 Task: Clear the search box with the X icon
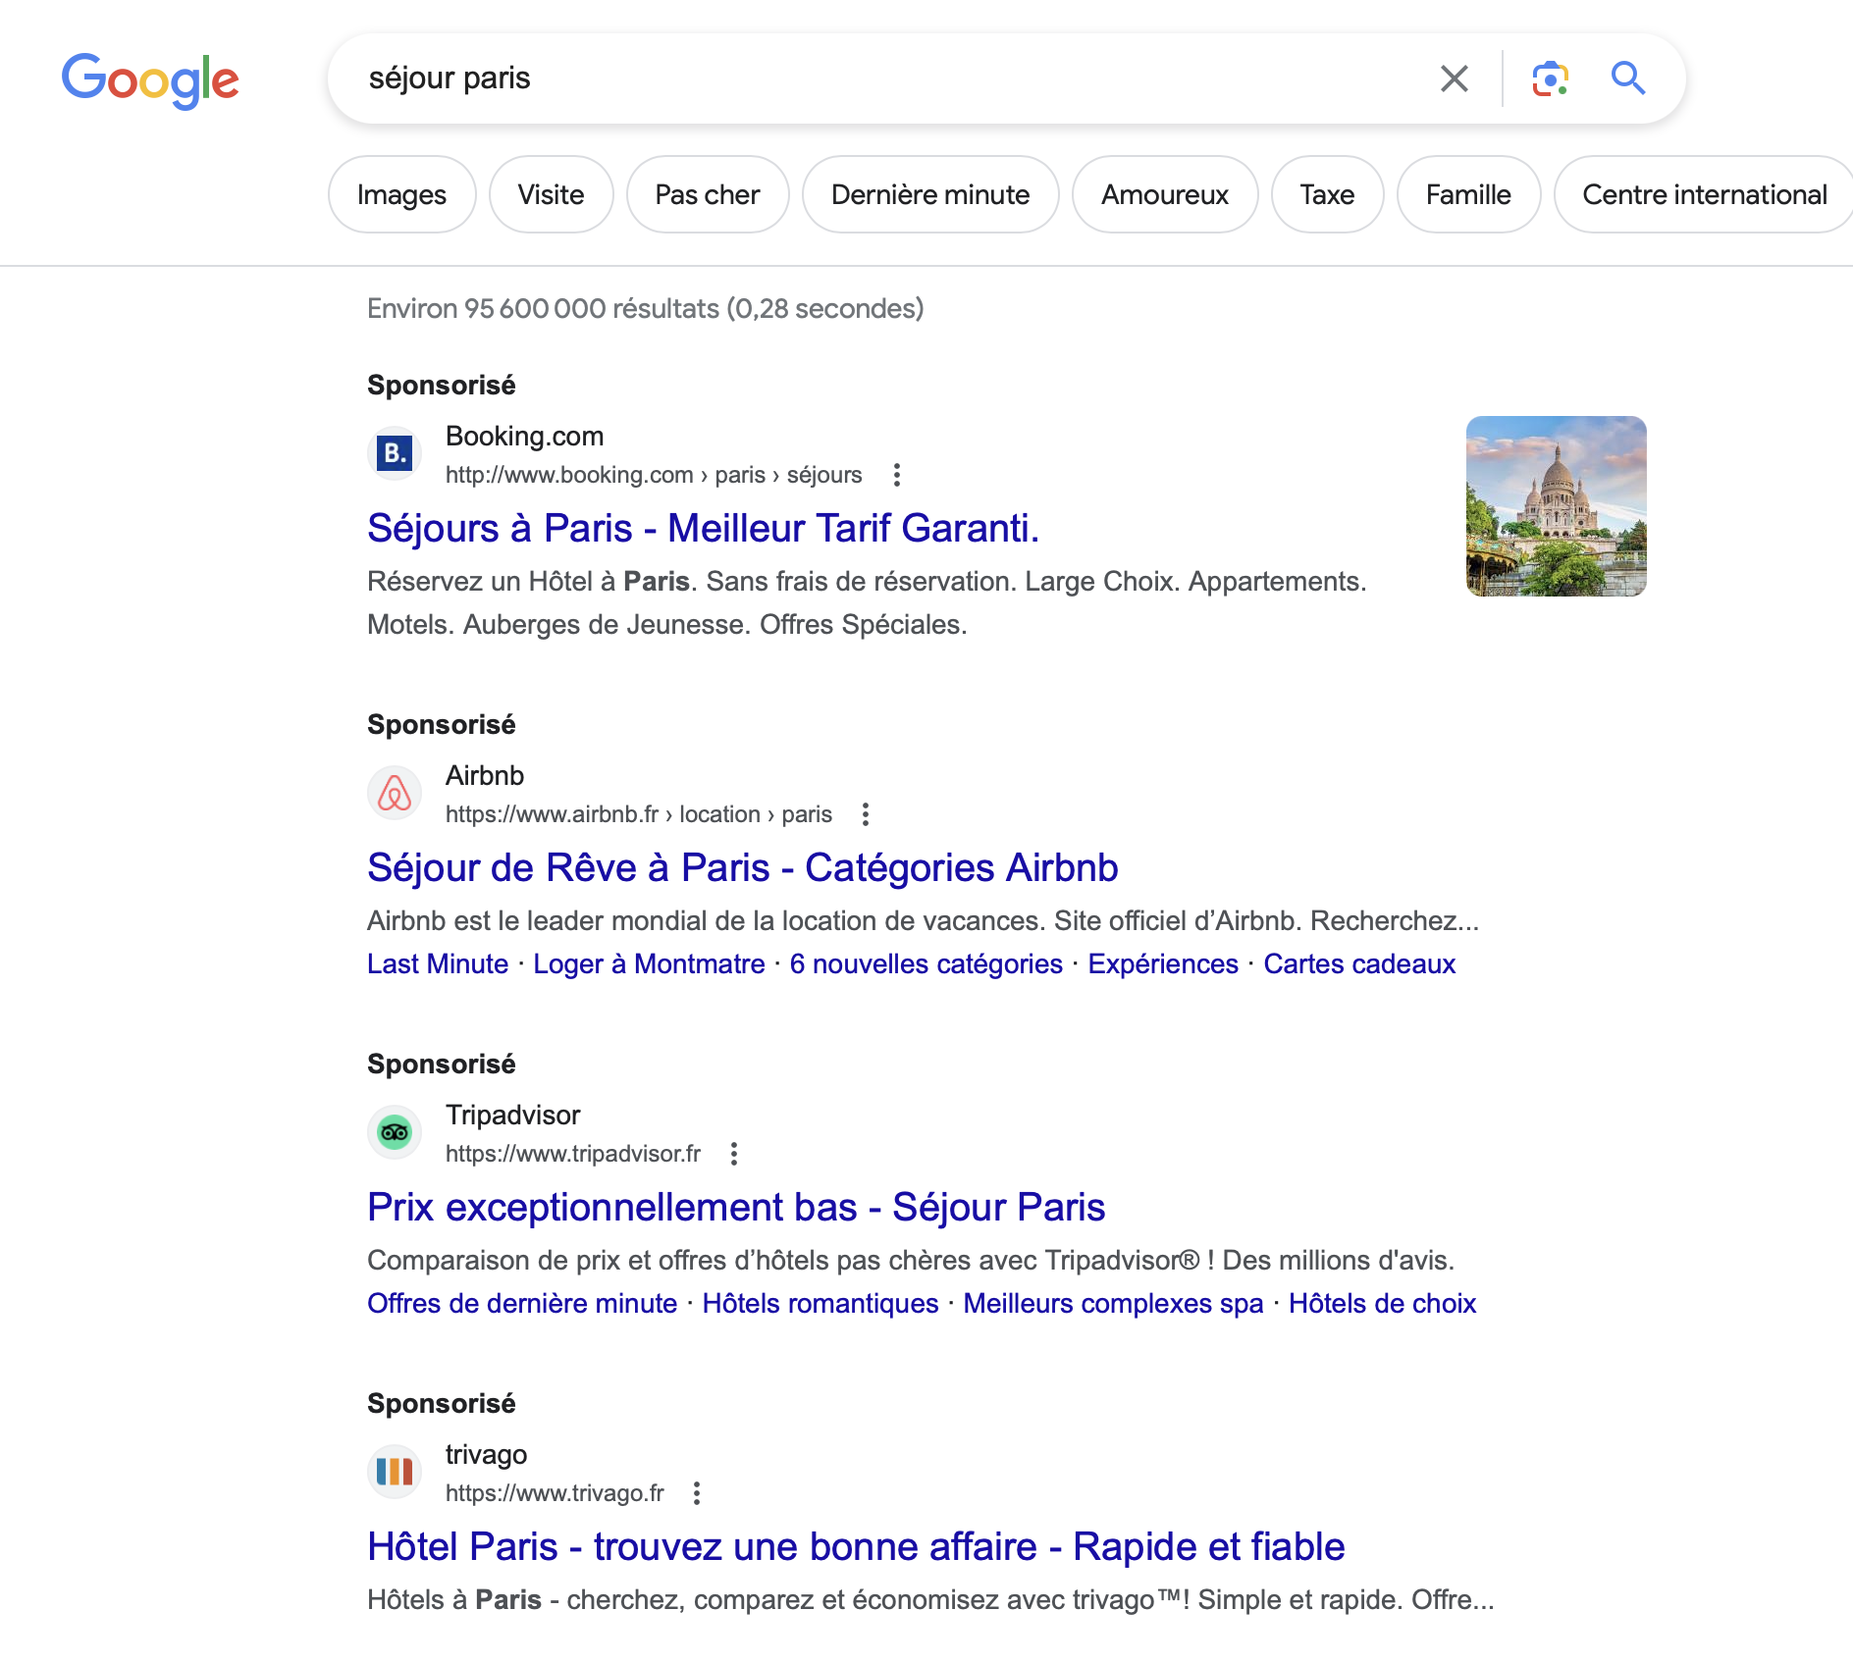tap(1454, 78)
